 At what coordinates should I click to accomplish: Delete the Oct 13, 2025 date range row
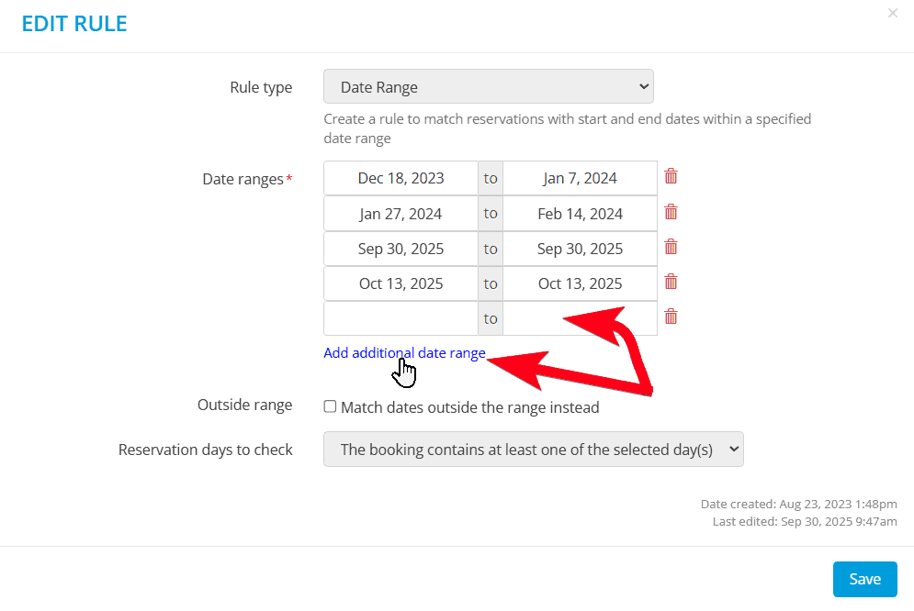coord(671,282)
